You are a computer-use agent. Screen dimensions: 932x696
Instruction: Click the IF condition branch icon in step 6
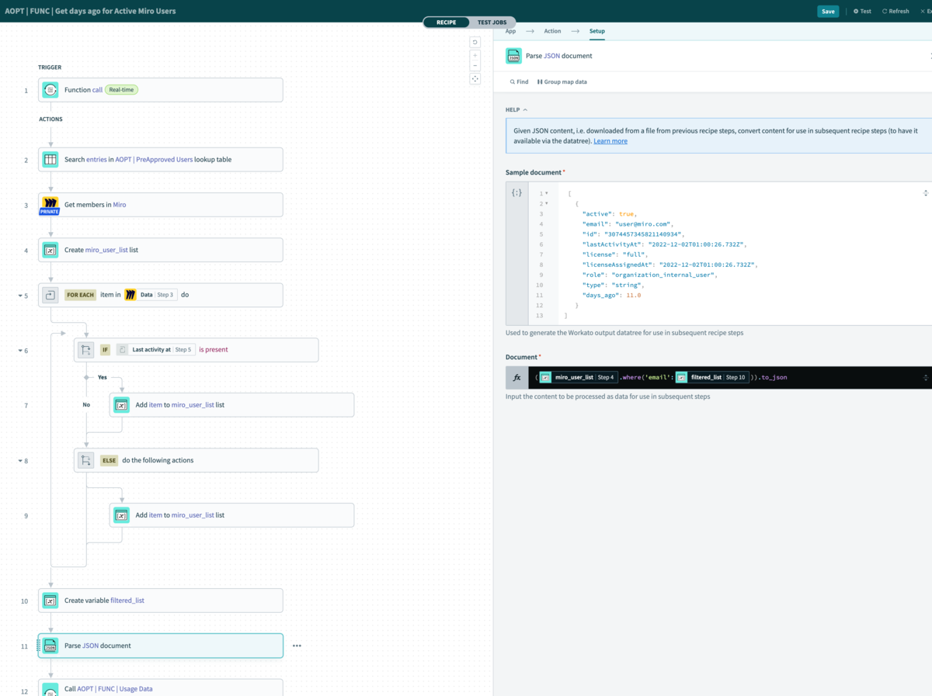tap(86, 350)
